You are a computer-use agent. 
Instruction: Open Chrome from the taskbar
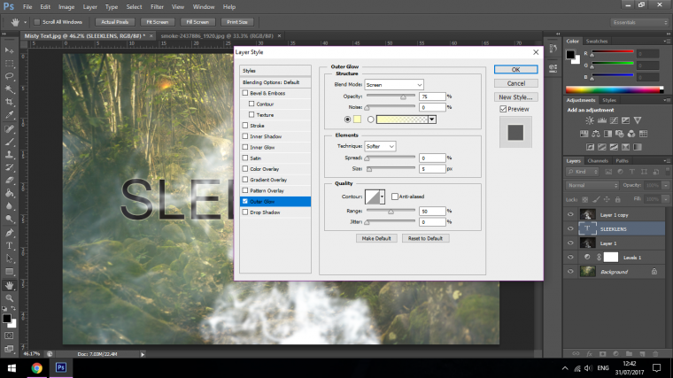tap(37, 368)
